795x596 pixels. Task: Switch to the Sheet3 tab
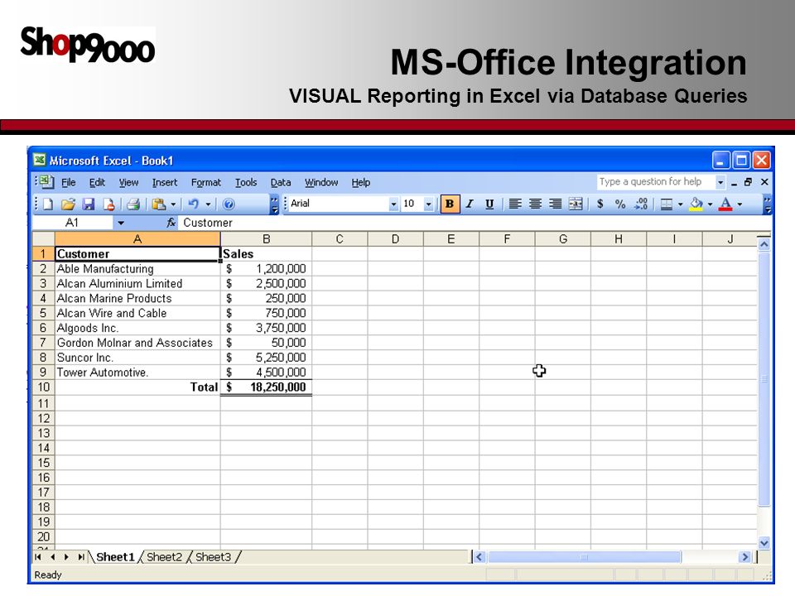coord(213,557)
